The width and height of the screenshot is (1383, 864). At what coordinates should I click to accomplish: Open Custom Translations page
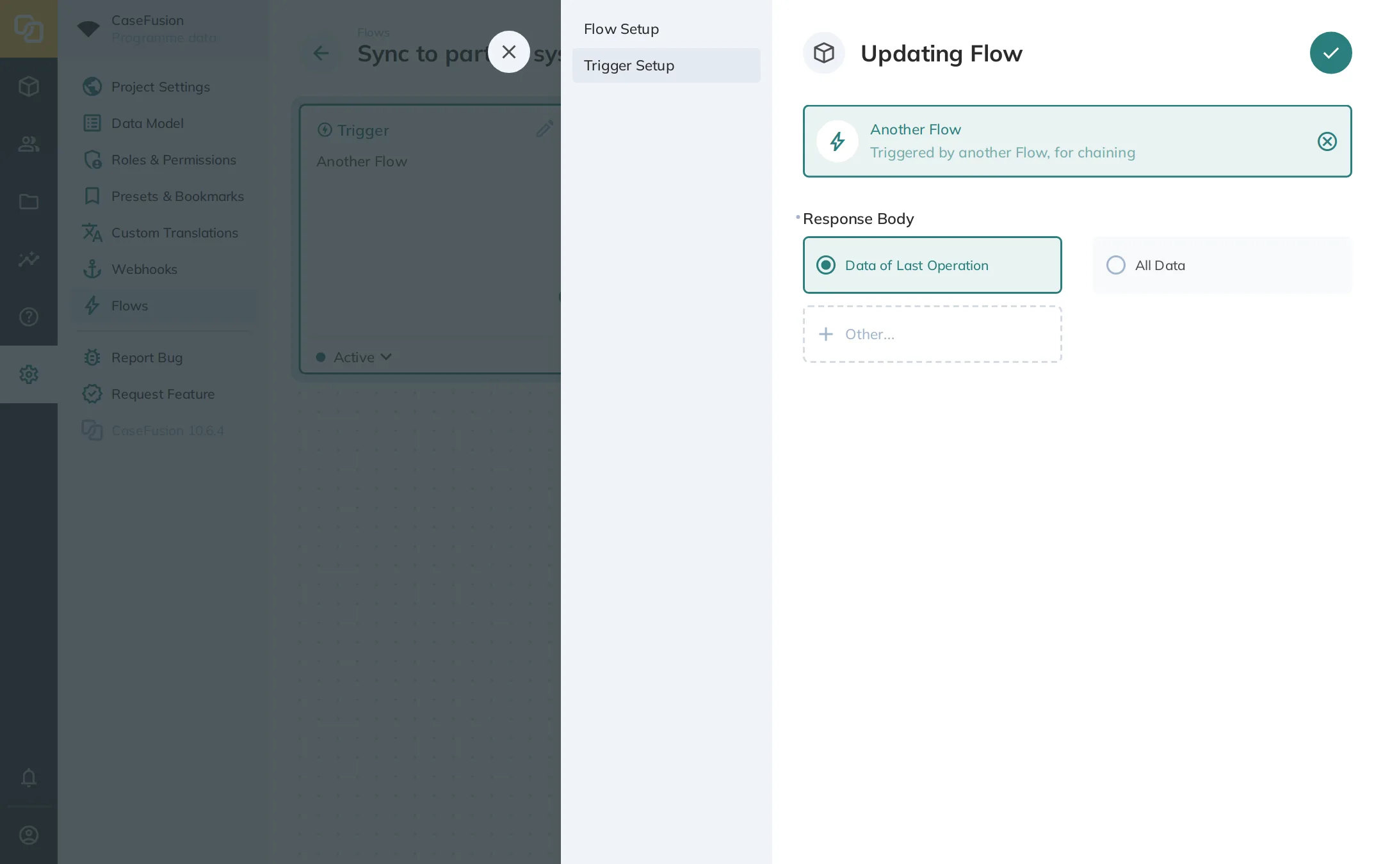point(164,232)
